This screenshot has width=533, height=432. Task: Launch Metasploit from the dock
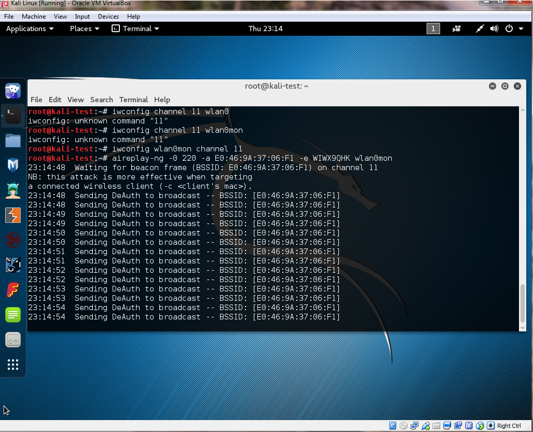(13, 165)
